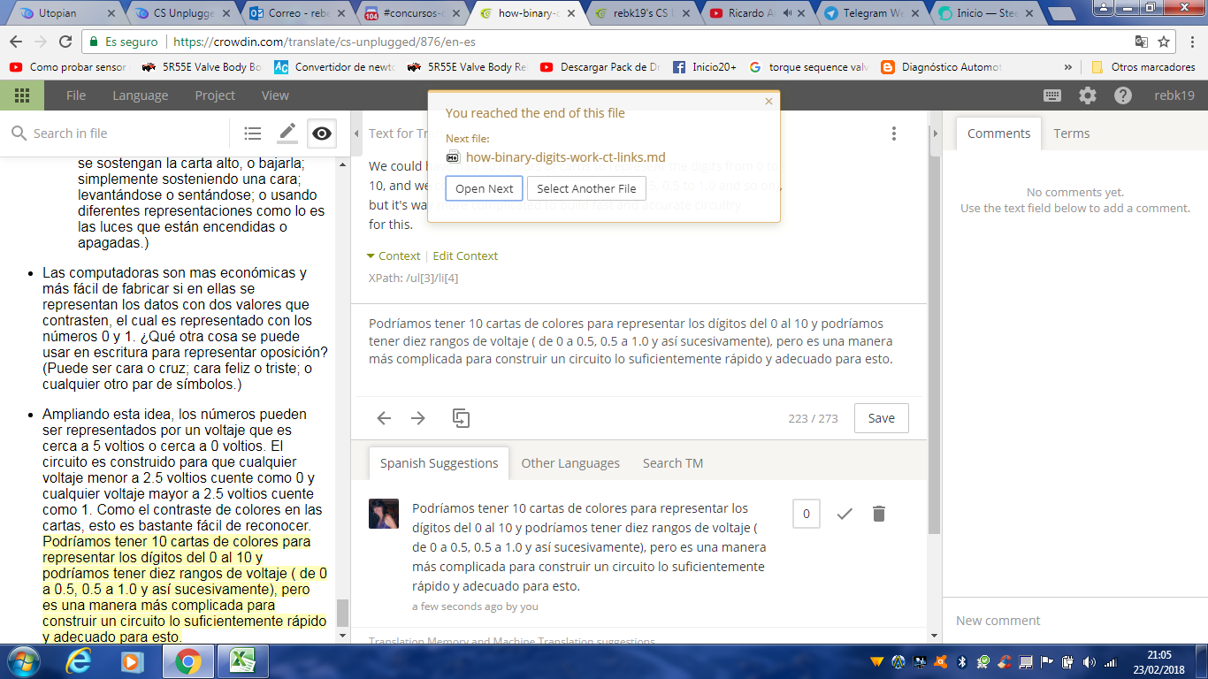The image size is (1208, 679).
Task: Click the translation text editing area
Action: tap(638, 350)
